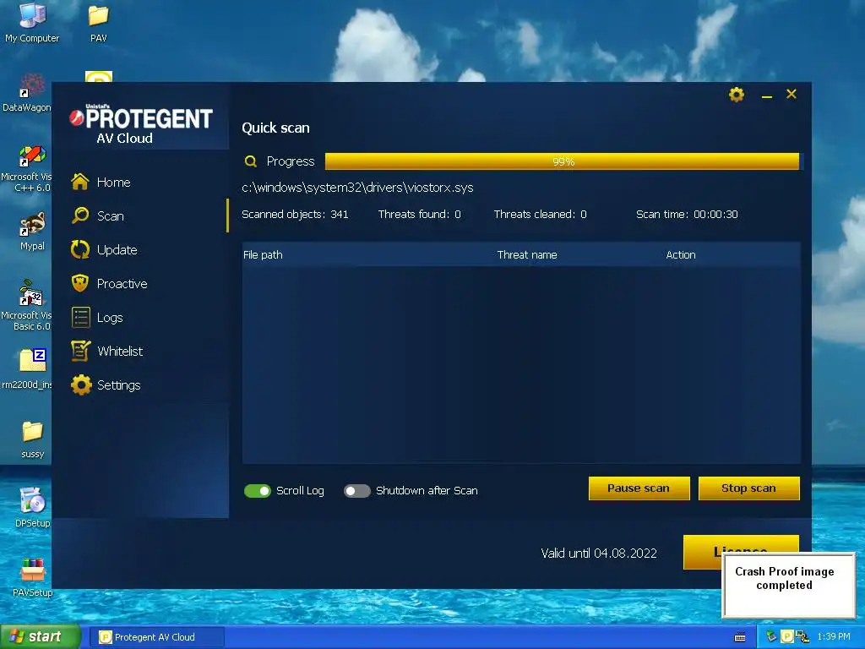Click Protegent AV Cloud taskbar button
The width and height of the screenshot is (865, 649).
156,637
